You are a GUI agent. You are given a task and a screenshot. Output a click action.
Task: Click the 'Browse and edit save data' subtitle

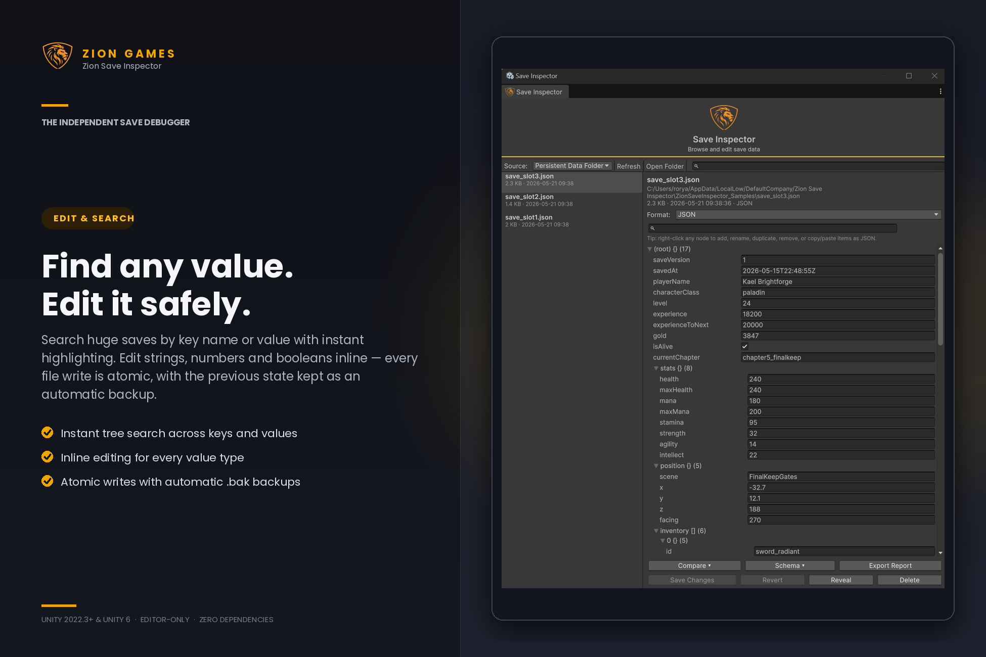[x=724, y=150]
